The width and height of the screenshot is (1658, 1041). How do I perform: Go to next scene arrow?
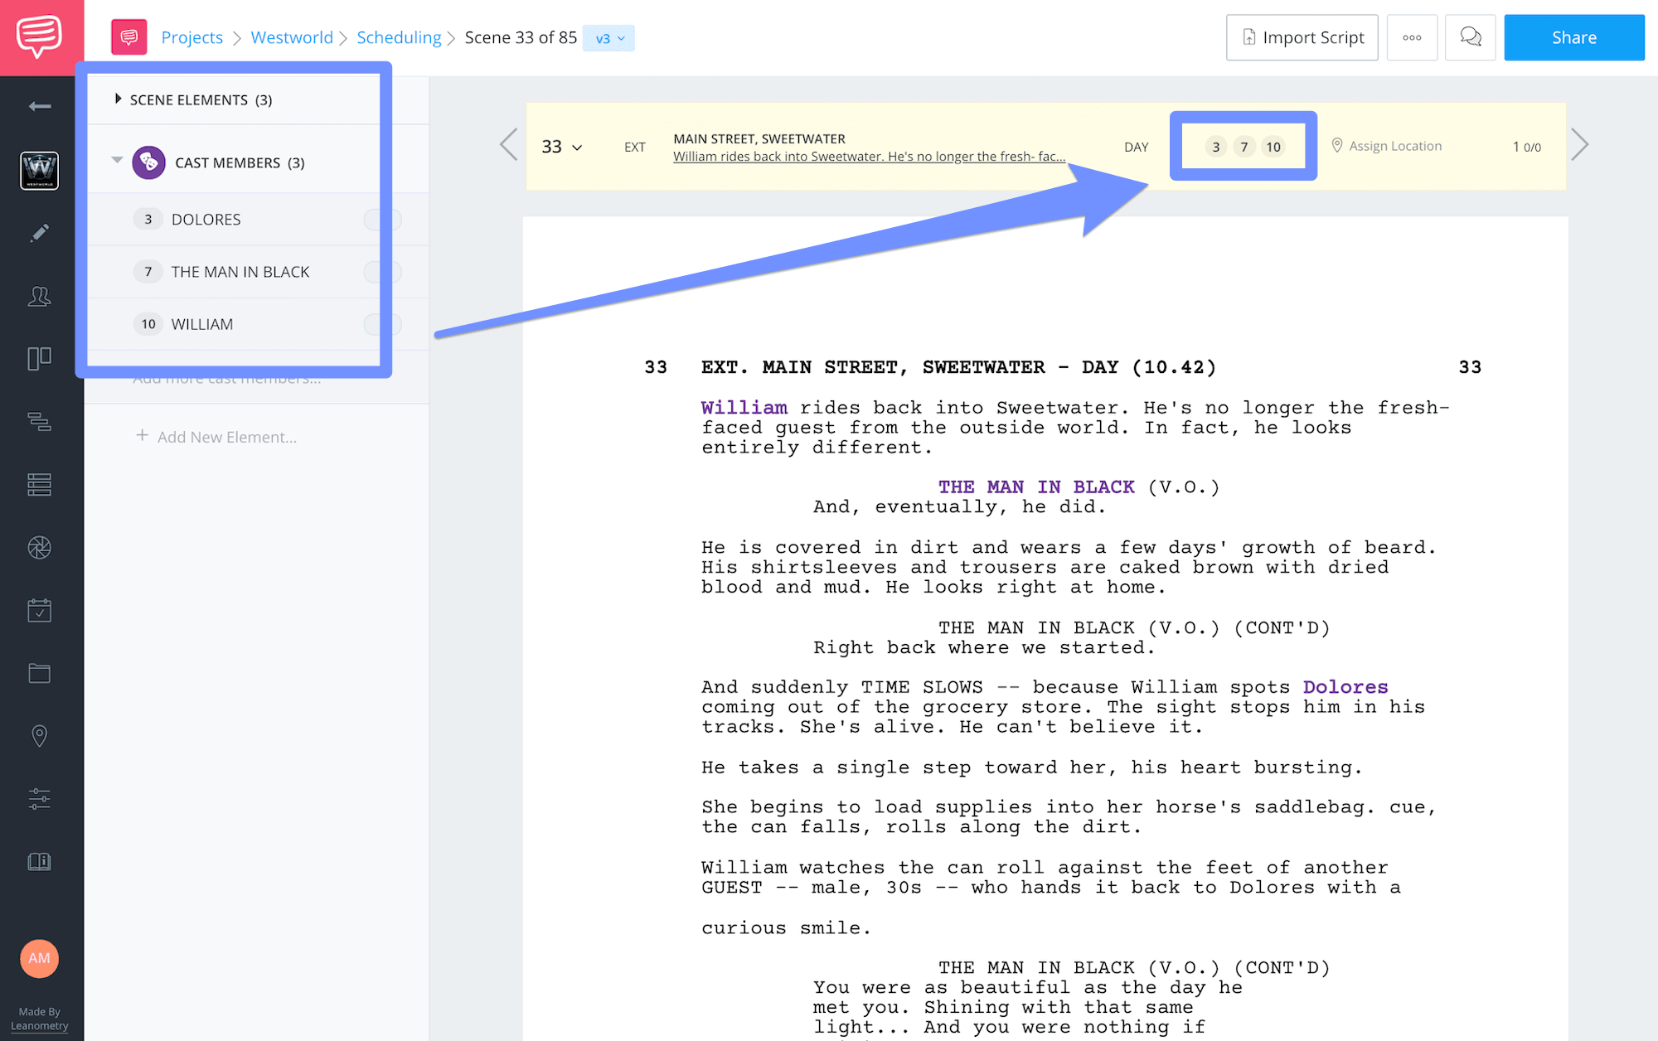pos(1580,145)
